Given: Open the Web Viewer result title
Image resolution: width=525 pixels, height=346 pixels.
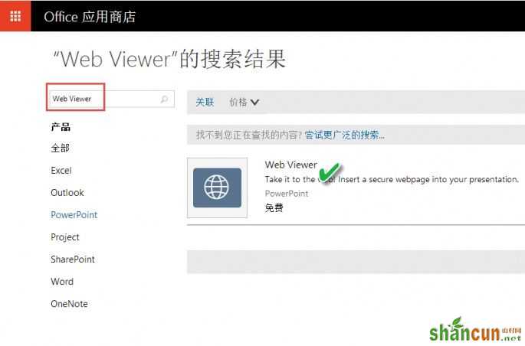Looking at the screenshot, I should [291, 165].
